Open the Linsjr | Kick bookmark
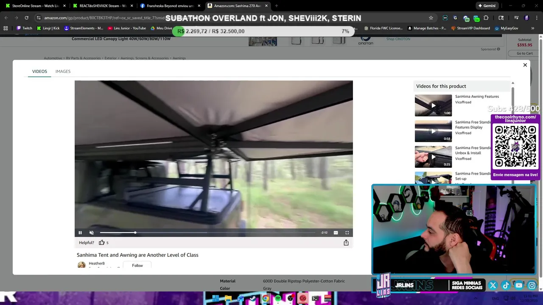543x305 pixels. click(x=48, y=28)
